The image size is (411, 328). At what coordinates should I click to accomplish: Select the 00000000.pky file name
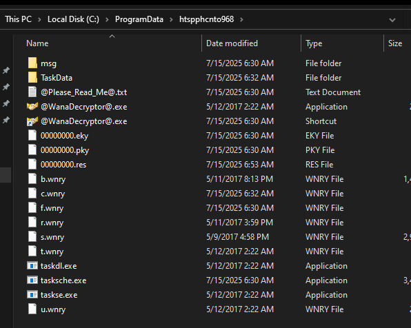(65, 150)
